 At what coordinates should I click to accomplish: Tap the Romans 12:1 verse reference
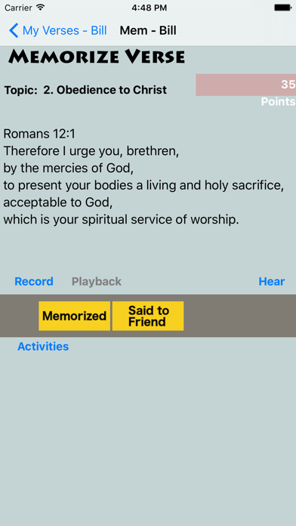pyautogui.click(x=39, y=134)
